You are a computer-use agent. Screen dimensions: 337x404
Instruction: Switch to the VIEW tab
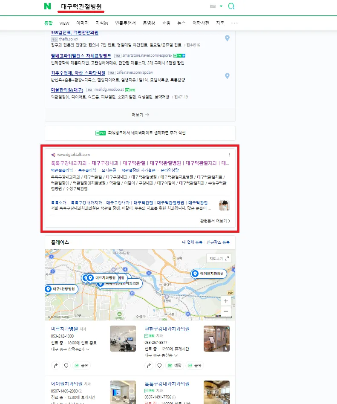tap(64, 23)
